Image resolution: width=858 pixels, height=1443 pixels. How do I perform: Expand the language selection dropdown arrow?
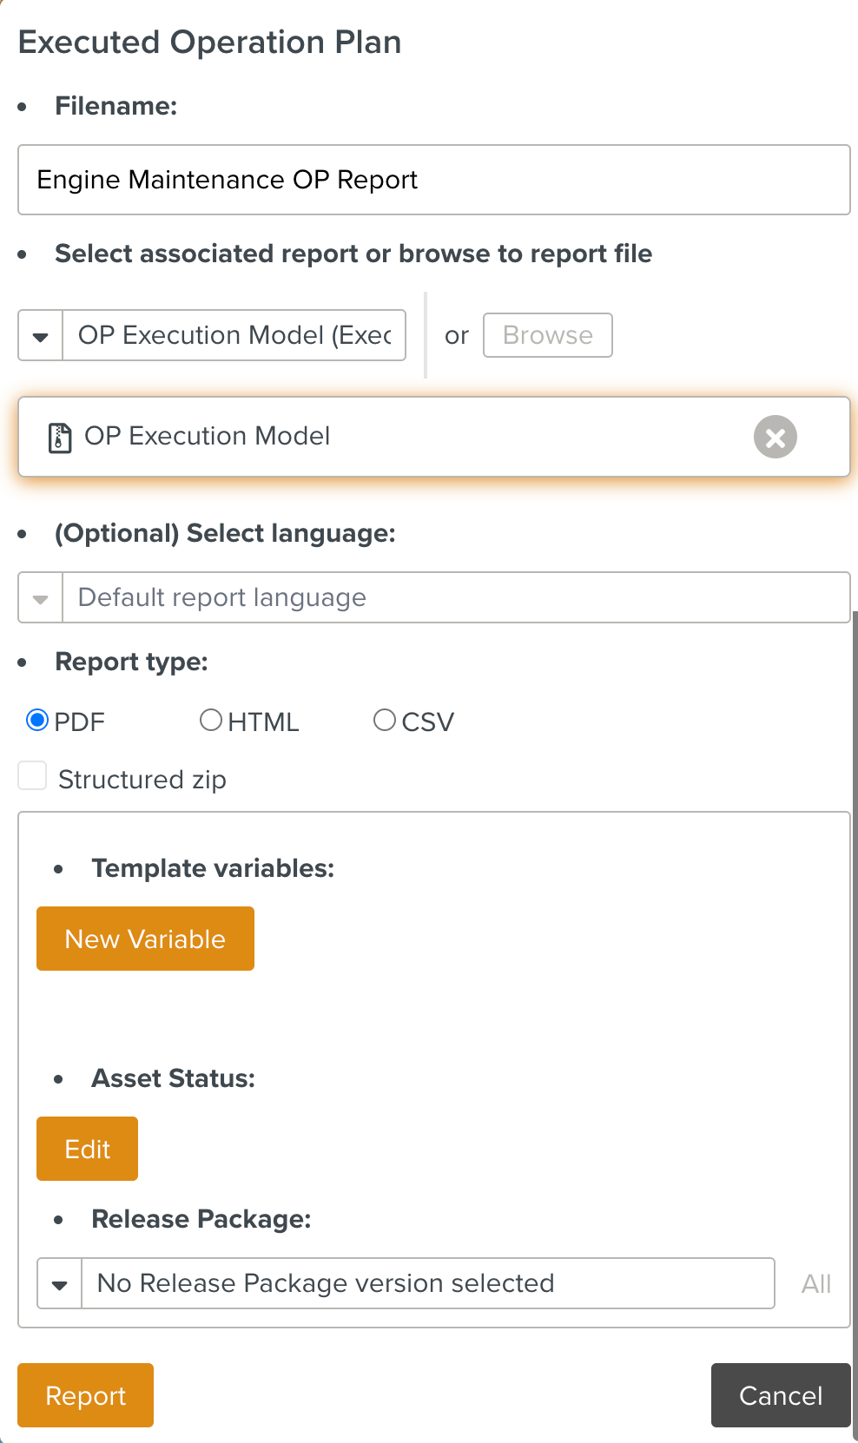coord(41,598)
